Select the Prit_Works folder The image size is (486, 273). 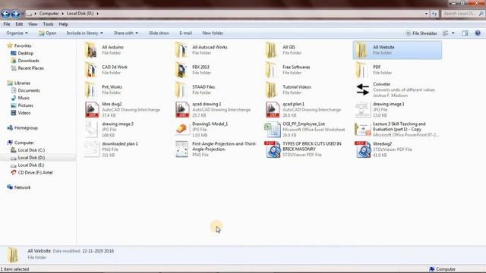point(103,89)
